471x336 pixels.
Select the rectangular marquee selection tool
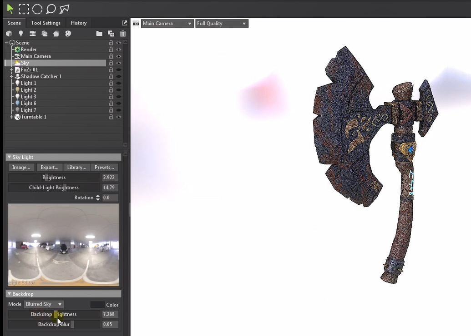click(24, 9)
